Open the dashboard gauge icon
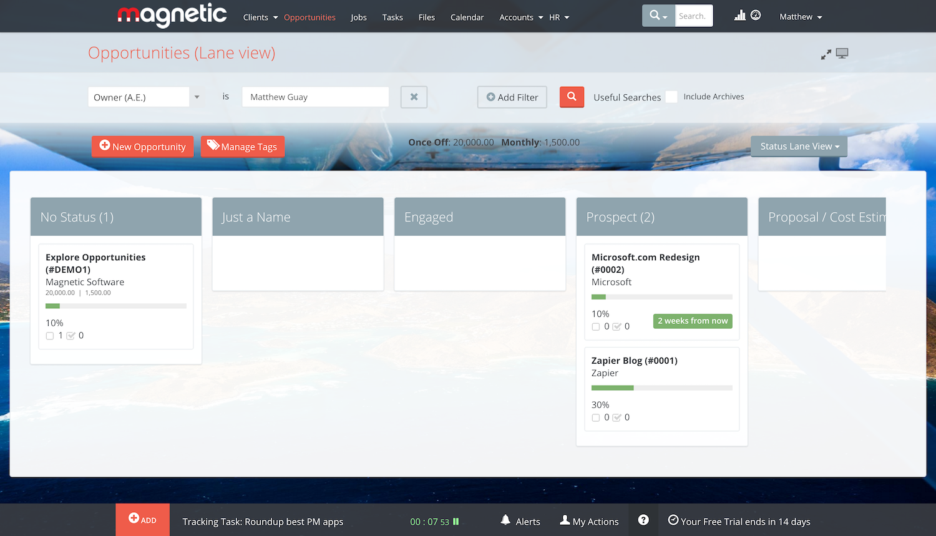The image size is (936, 536). (x=756, y=15)
